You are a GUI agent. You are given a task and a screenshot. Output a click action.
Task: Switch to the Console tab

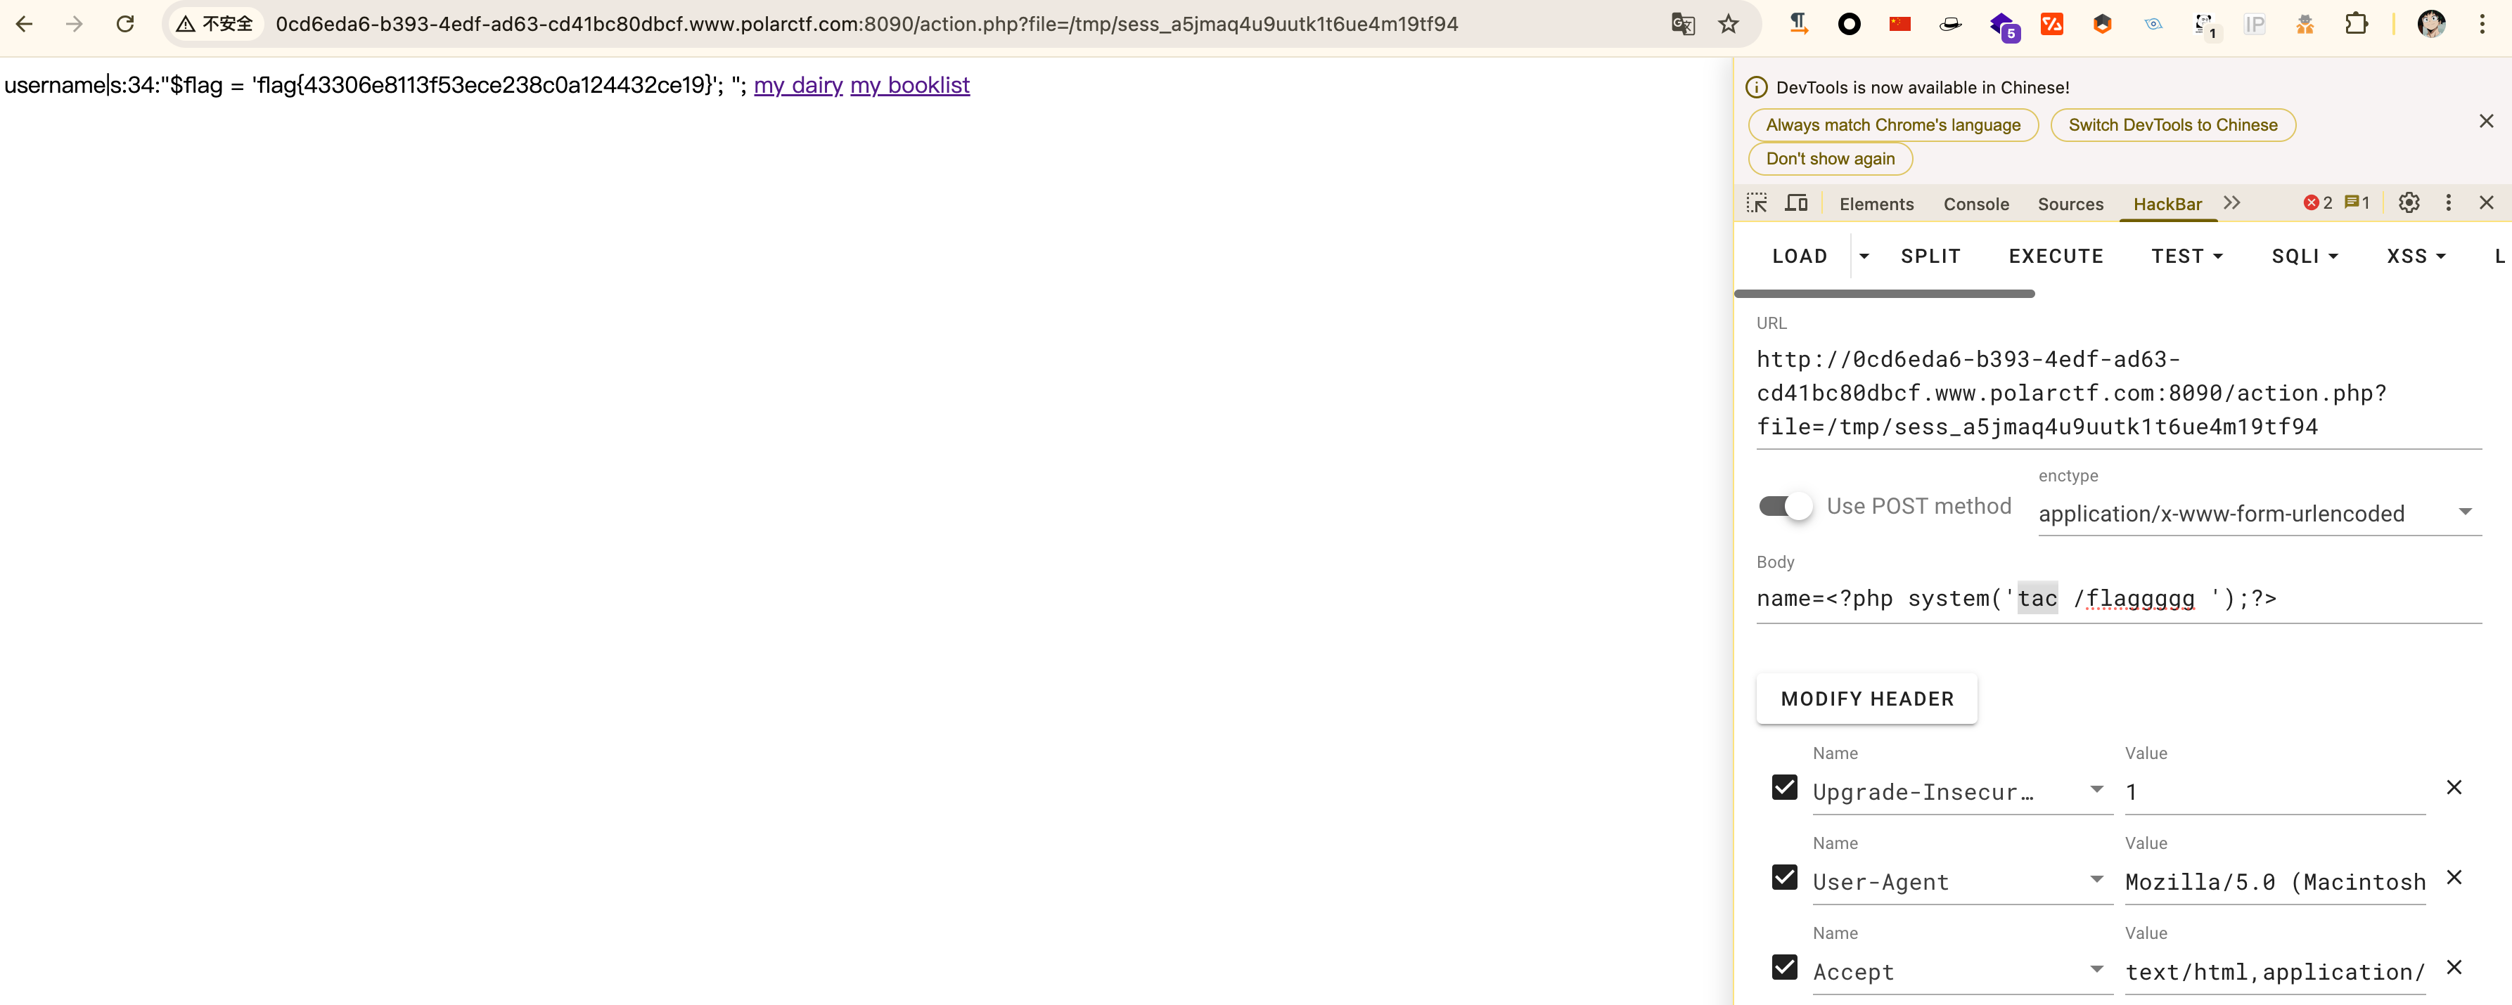pos(1975,204)
